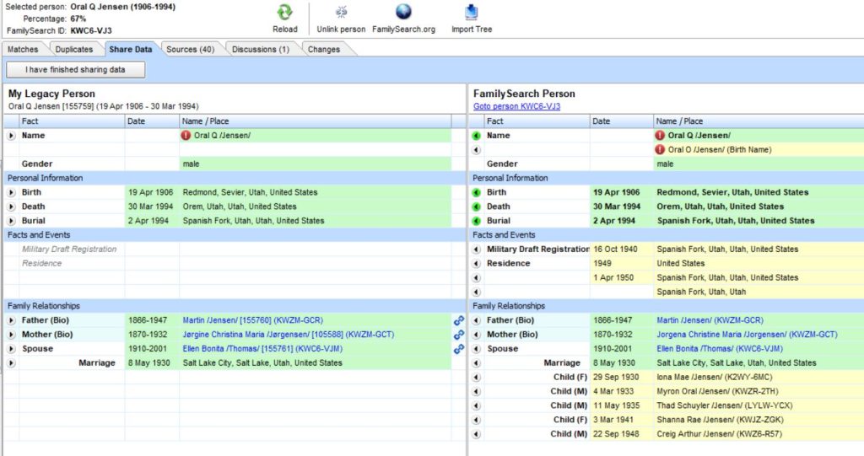The height and width of the screenshot is (456, 864).
Task: Click left arrow on FamilySearch Residence 1949 row
Action: click(477, 264)
